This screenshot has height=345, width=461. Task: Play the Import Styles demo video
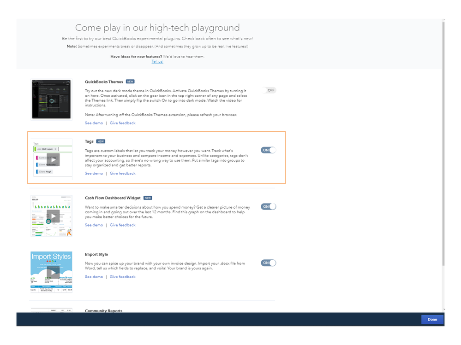tap(53, 272)
